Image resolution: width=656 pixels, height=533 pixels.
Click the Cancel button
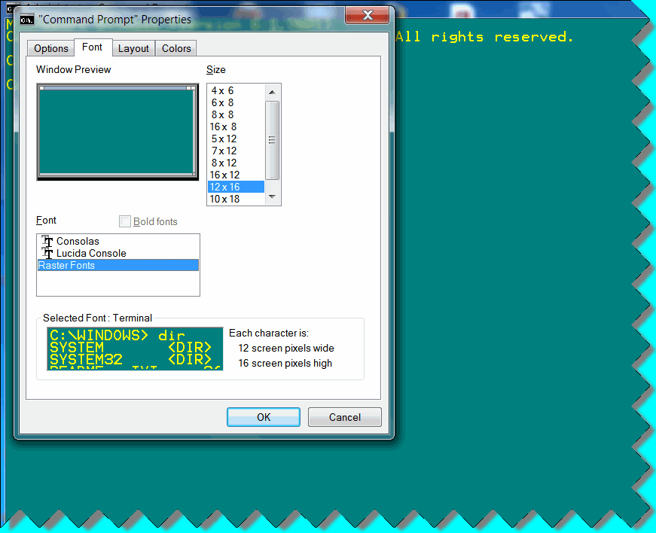(345, 417)
